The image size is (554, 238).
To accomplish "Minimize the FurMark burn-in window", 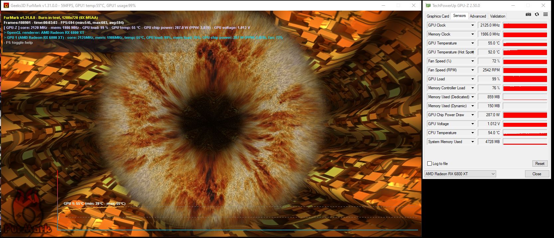I will (x=383, y=6).
